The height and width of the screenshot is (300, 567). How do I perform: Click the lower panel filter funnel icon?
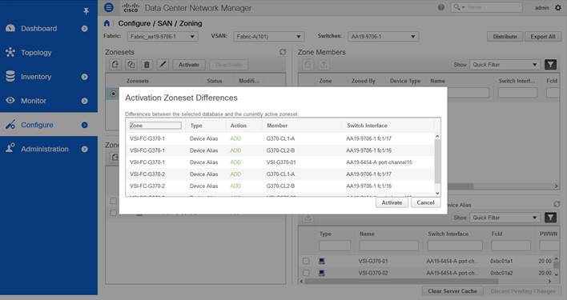550,218
